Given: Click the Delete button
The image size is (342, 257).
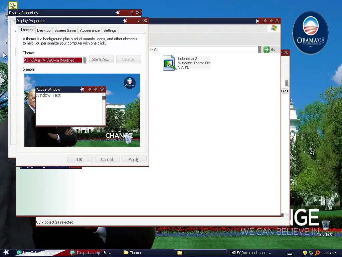Looking at the screenshot, I should pos(129,60).
